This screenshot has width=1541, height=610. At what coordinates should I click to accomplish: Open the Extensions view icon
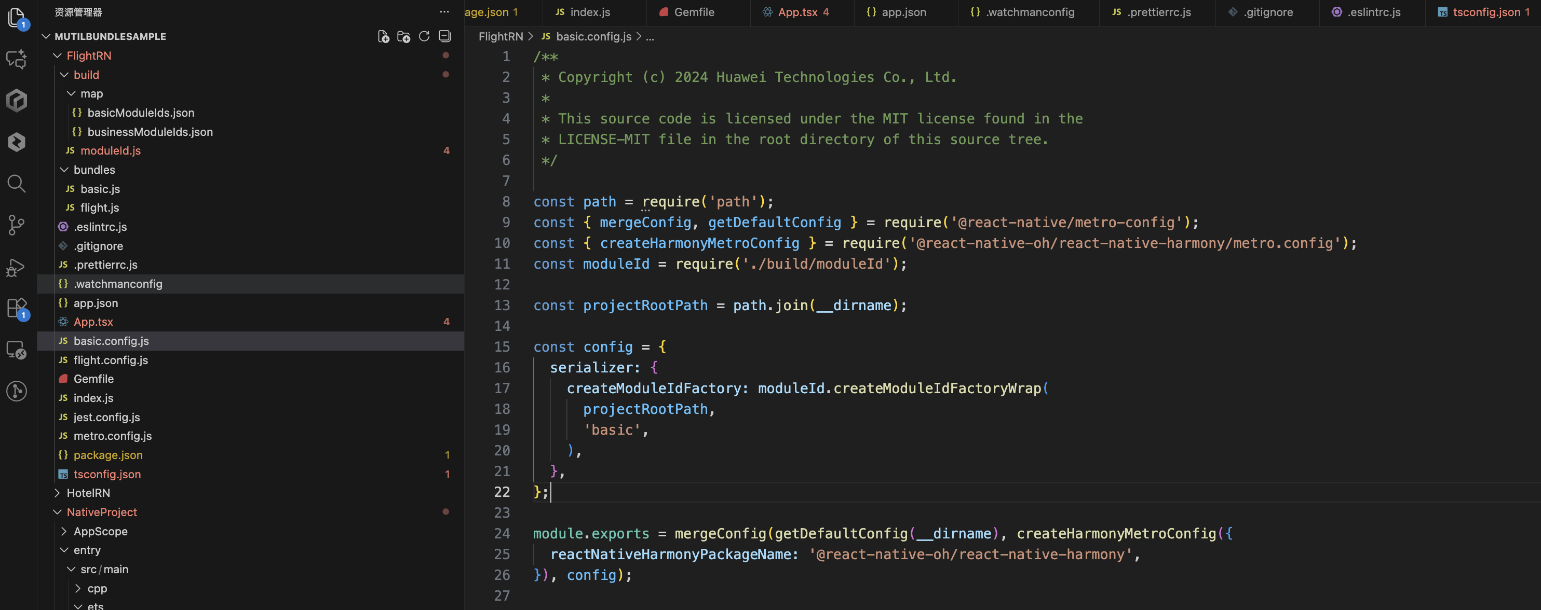(x=17, y=308)
